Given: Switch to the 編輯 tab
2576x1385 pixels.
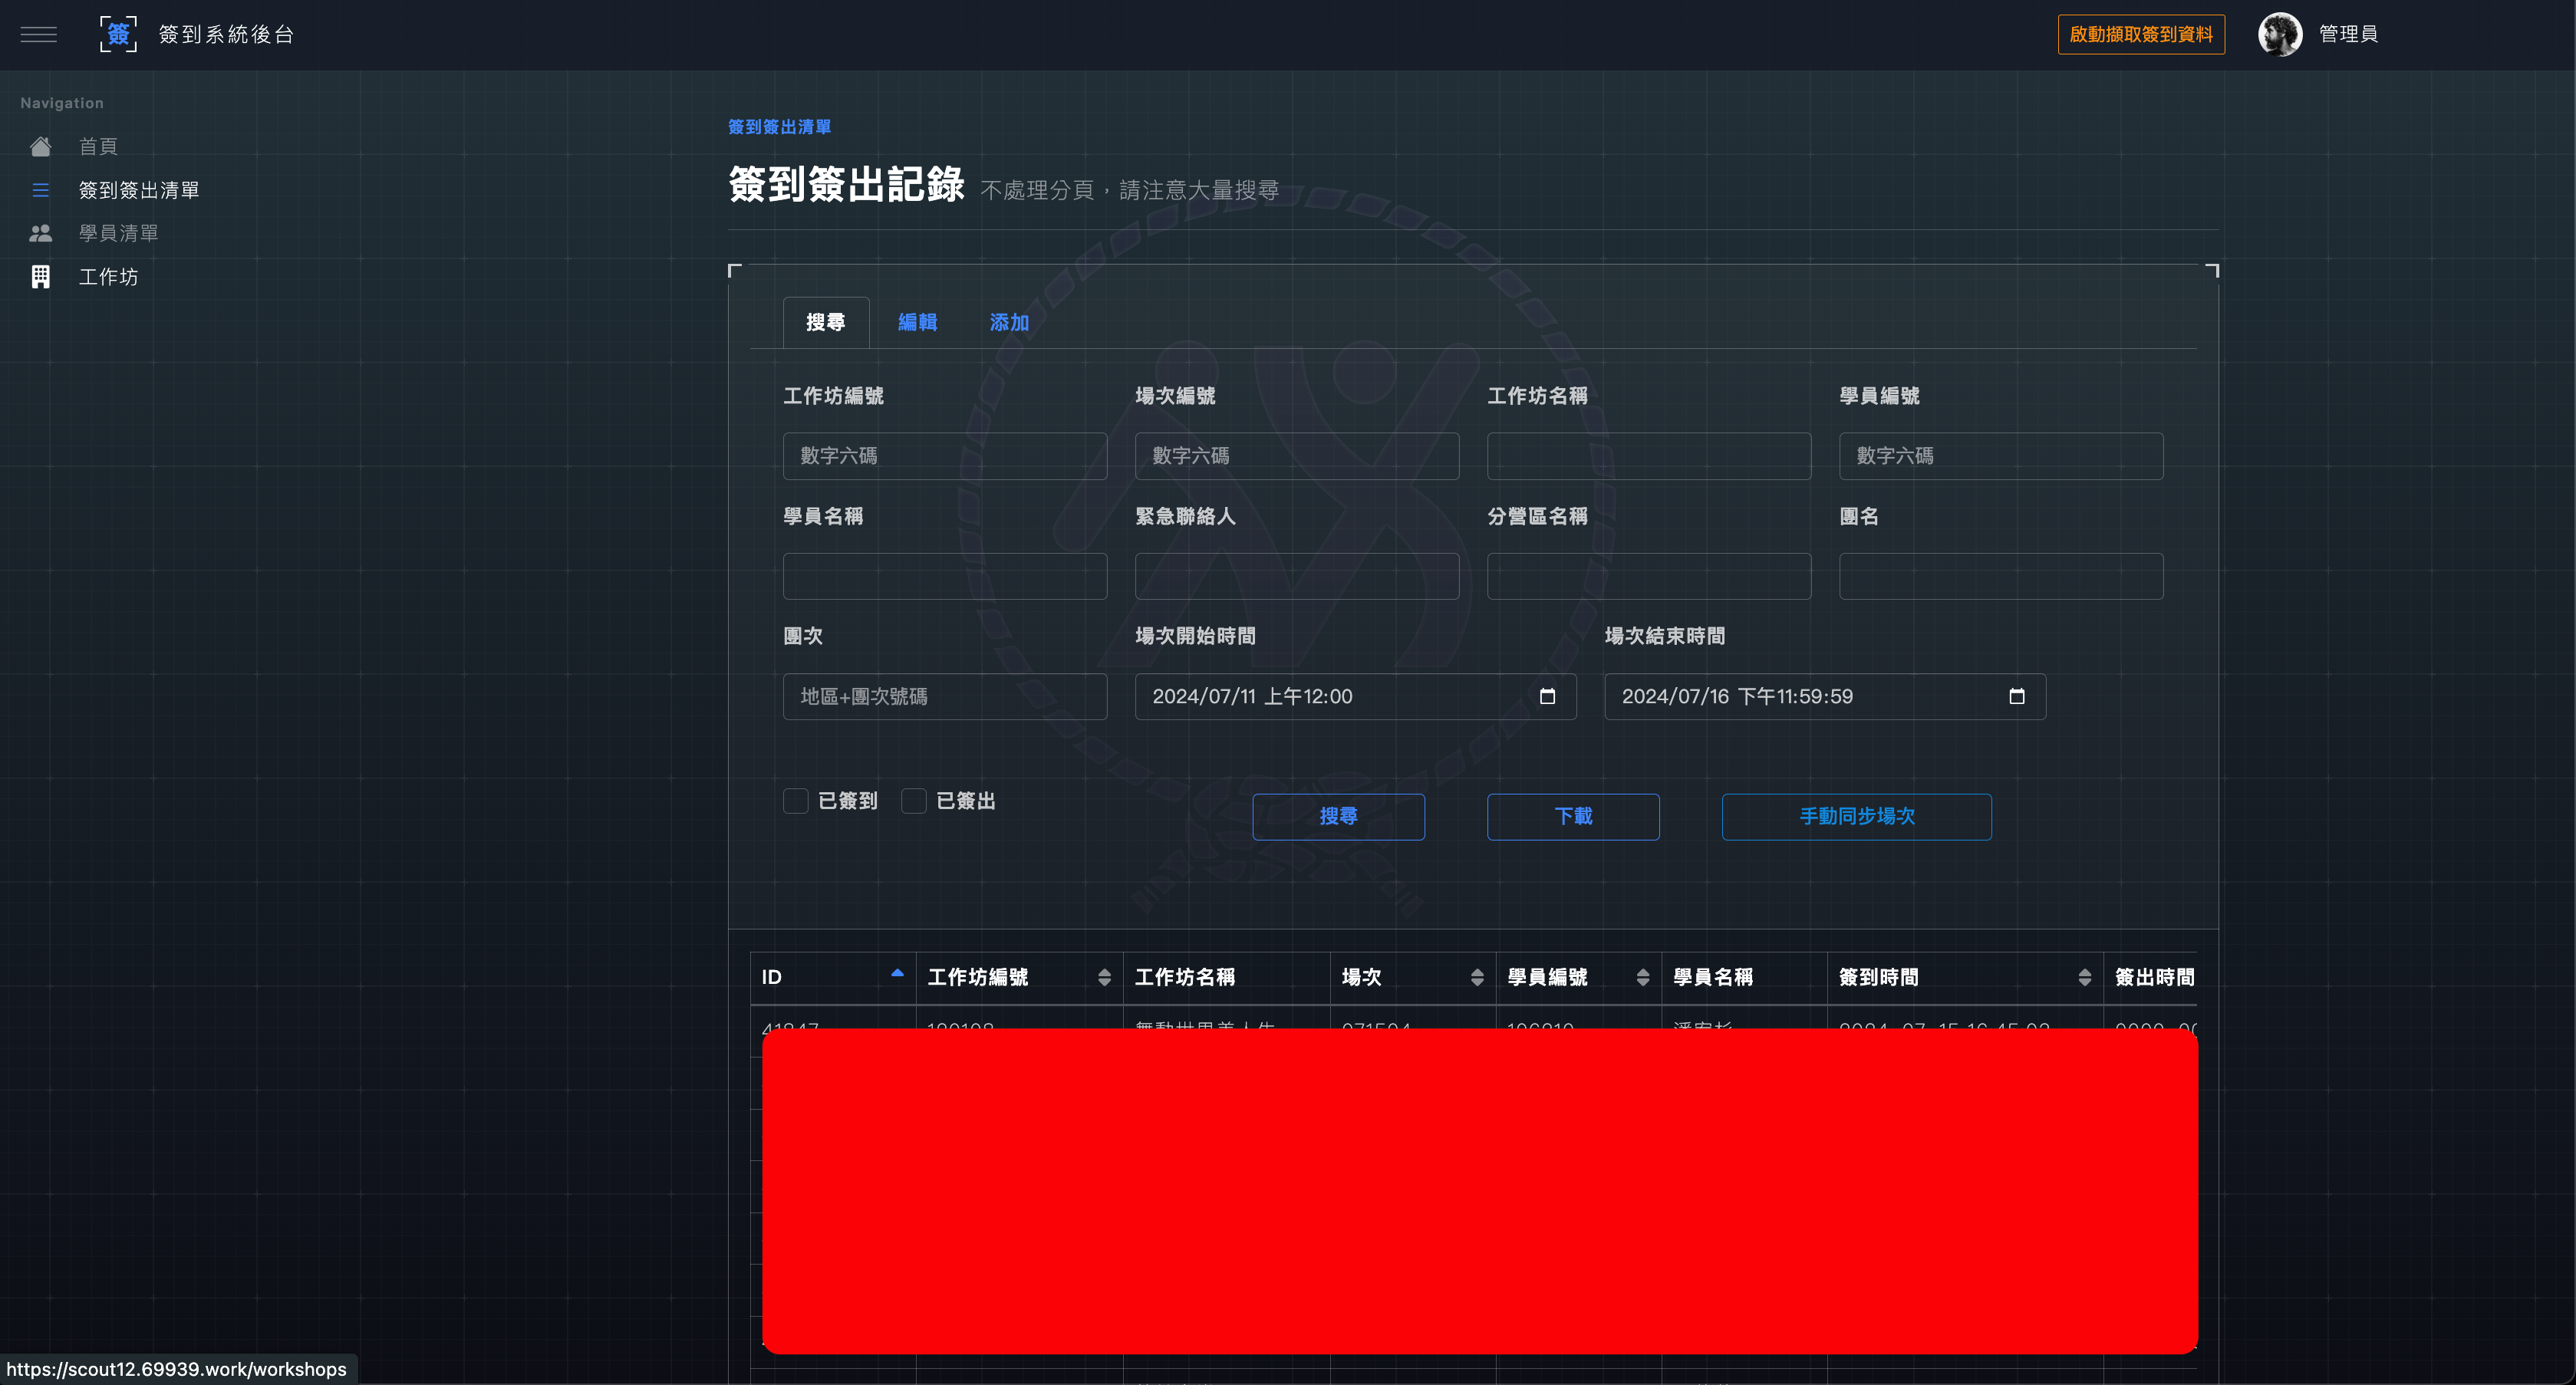Looking at the screenshot, I should (917, 322).
